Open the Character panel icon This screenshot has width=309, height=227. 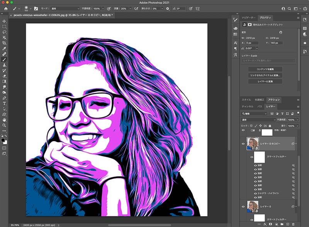tap(236, 43)
